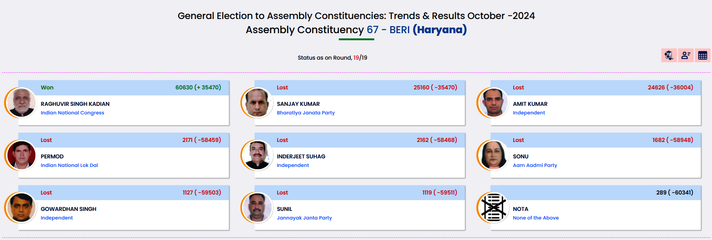Screen dimensions: 712x240
Task: Click Inderjeet Suhag's portrait
Action: click(x=257, y=155)
